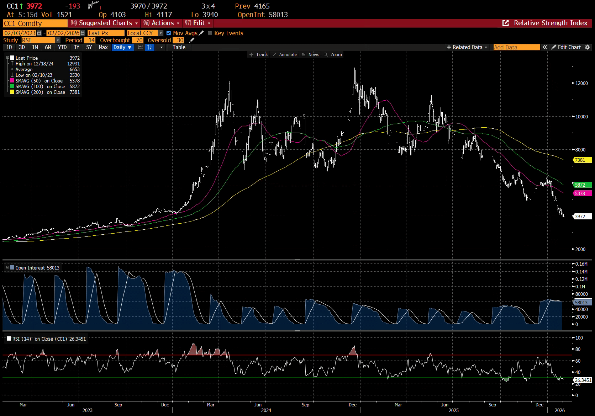Screen dimensions: 595x416
Task: Click the Oversold value field
Action: click(x=178, y=40)
